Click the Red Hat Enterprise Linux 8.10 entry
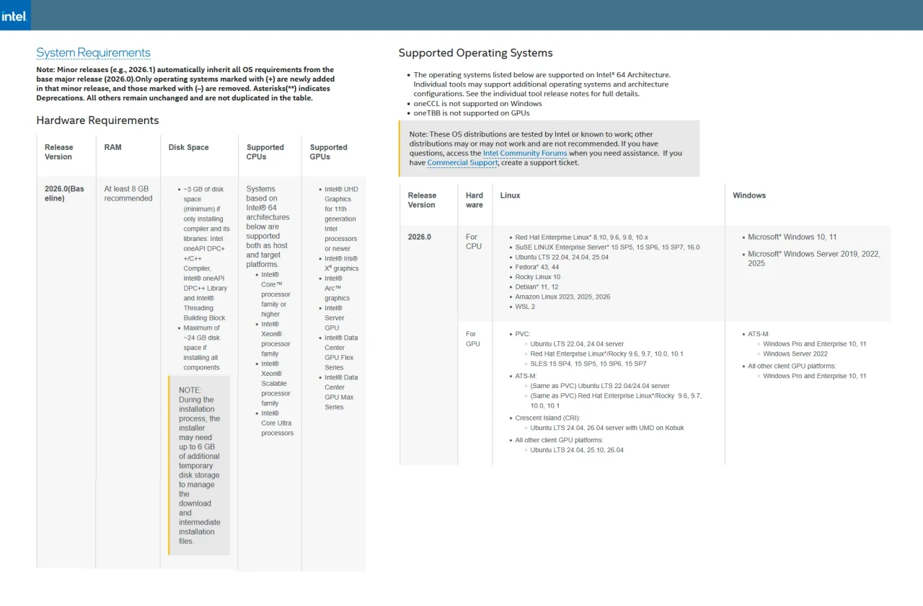923x606 pixels. (x=581, y=237)
